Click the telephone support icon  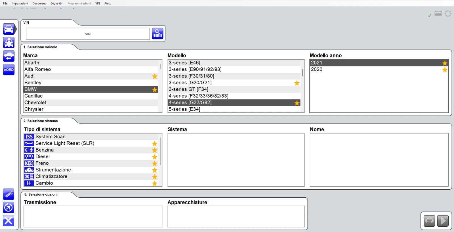click(x=429, y=221)
